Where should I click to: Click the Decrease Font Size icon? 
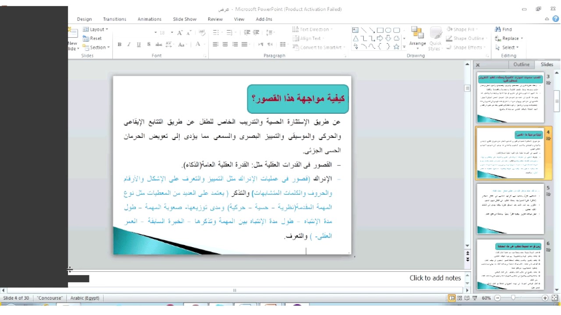(x=189, y=33)
